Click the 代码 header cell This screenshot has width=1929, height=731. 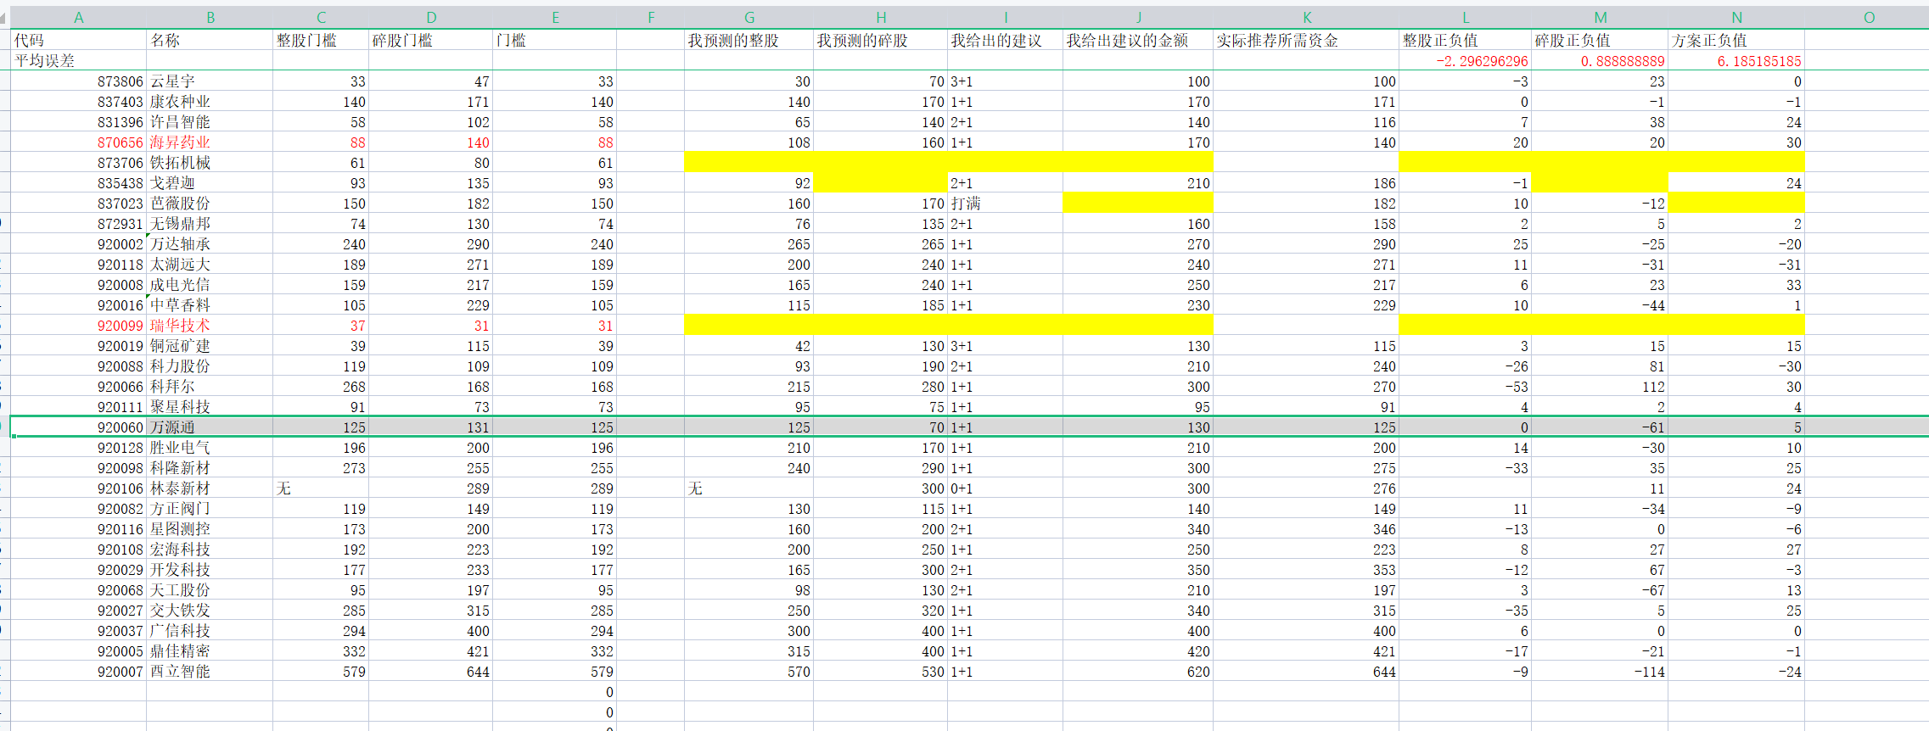pos(78,40)
